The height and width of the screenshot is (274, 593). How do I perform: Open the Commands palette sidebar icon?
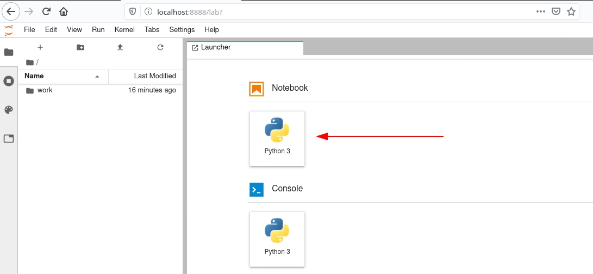(x=9, y=110)
